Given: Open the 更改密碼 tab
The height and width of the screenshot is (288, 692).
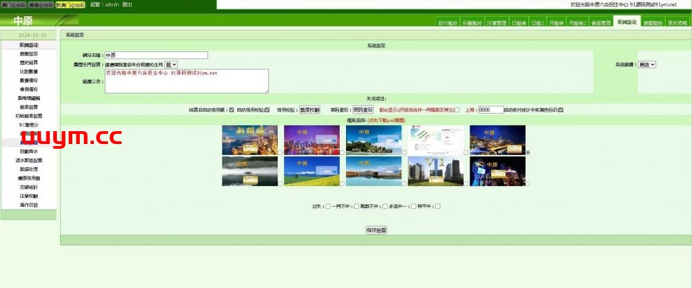Looking at the screenshot, I should (x=678, y=22).
